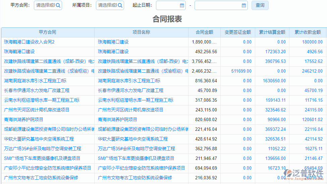Image resolution: width=327 pixels, height=184 pixels.
Task: Type in the 甲方合同 input field
Action: [x=45, y=5]
